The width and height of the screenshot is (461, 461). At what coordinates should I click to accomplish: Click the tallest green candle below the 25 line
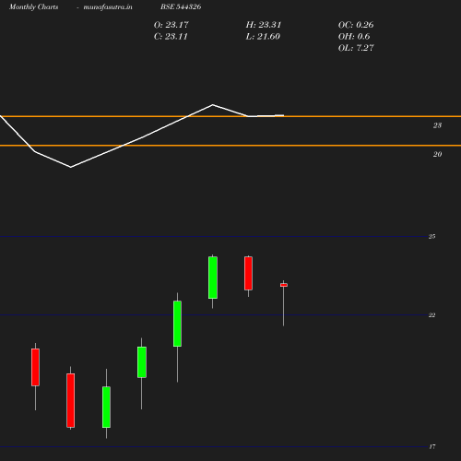[x=213, y=278]
